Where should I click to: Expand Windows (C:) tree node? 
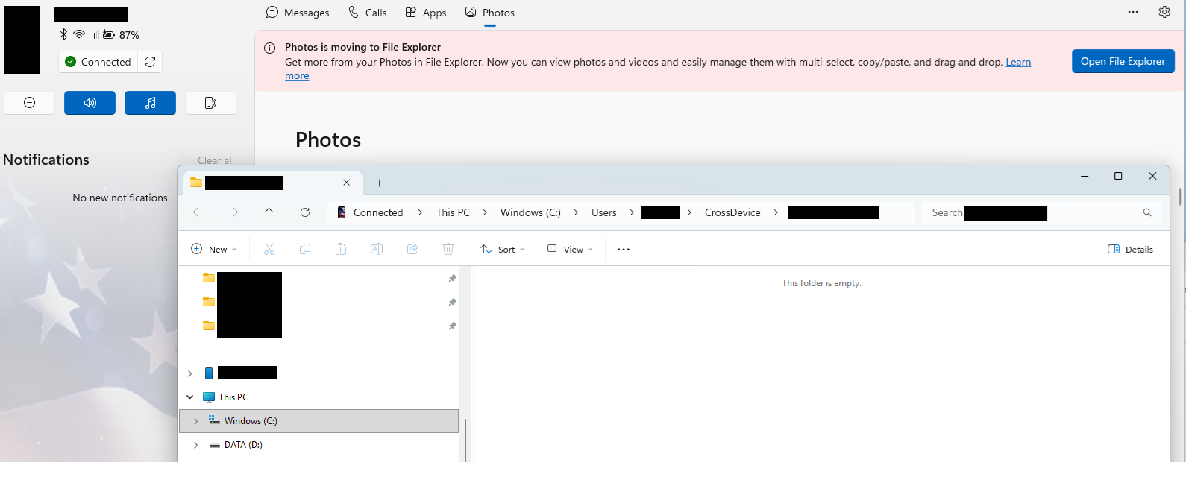pos(196,421)
